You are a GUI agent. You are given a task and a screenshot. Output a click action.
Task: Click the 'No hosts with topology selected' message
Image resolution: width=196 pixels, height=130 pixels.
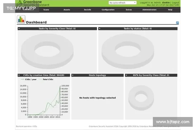point(97,98)
